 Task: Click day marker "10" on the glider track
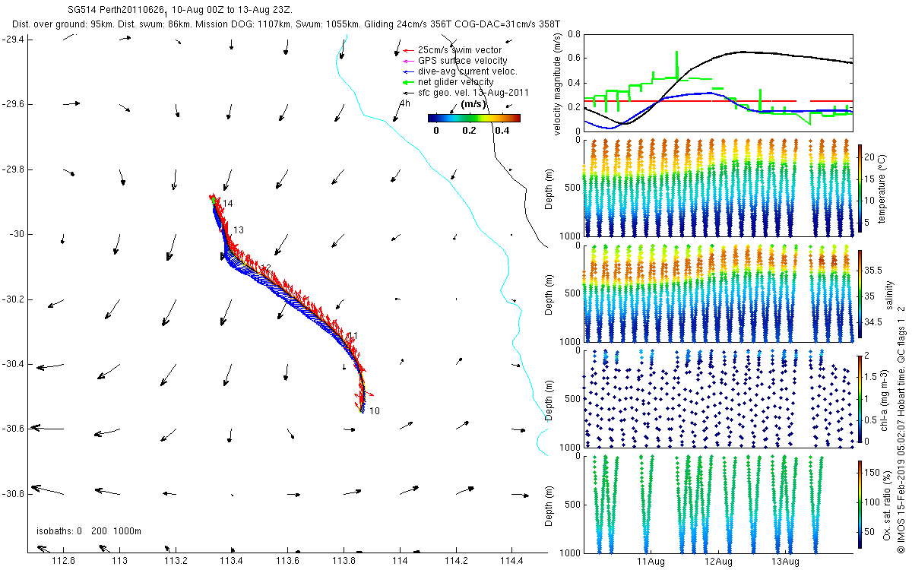pos(375,411)
